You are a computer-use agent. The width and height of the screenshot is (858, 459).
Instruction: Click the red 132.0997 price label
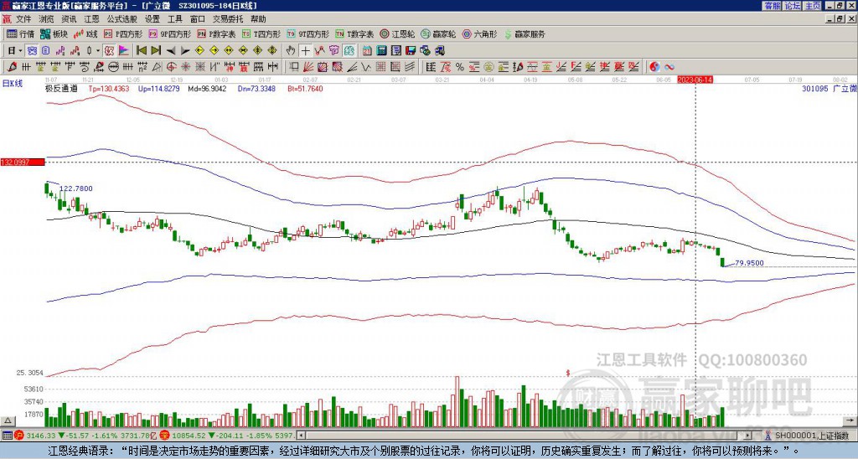[23, 162]
